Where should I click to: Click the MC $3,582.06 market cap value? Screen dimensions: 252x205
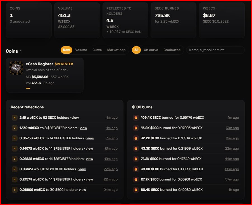tap(40, 77)
